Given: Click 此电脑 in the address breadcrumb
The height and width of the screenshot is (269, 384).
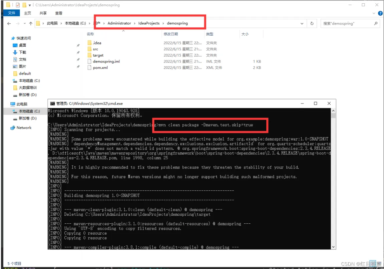Looking at the screenshot, I should (x=52, y=23).
